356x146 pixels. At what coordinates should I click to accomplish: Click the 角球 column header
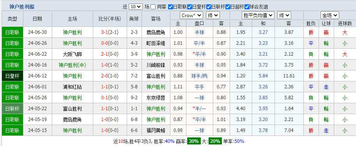coord(134,19)
